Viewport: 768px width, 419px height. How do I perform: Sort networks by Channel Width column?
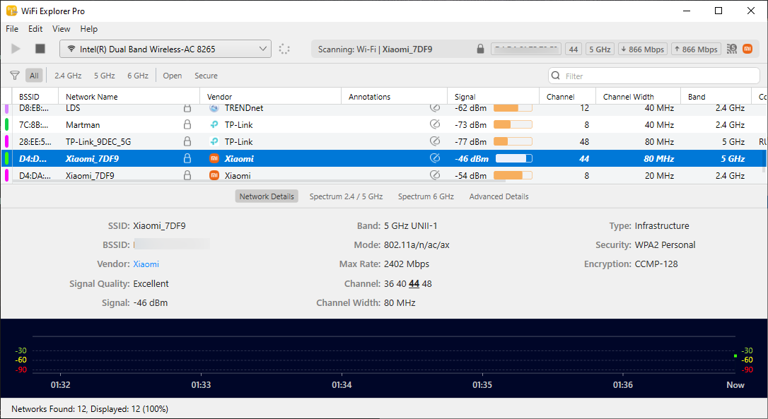[x=628, y=97]
